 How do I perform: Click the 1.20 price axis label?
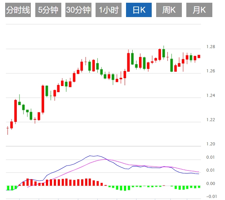pos(211,144)
